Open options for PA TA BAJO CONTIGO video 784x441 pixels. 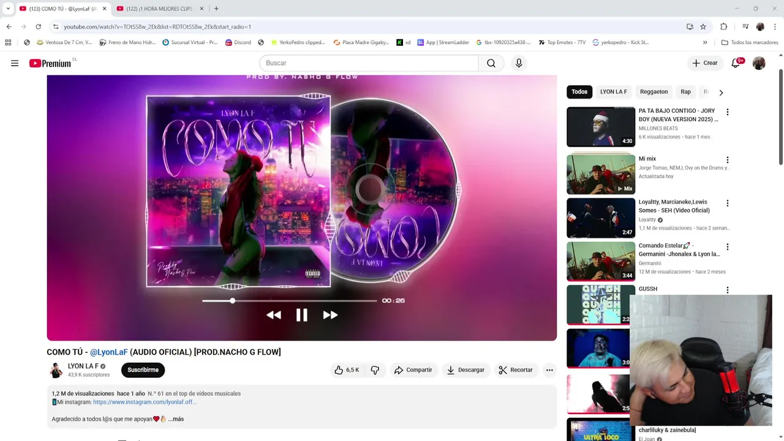[727, 112]
